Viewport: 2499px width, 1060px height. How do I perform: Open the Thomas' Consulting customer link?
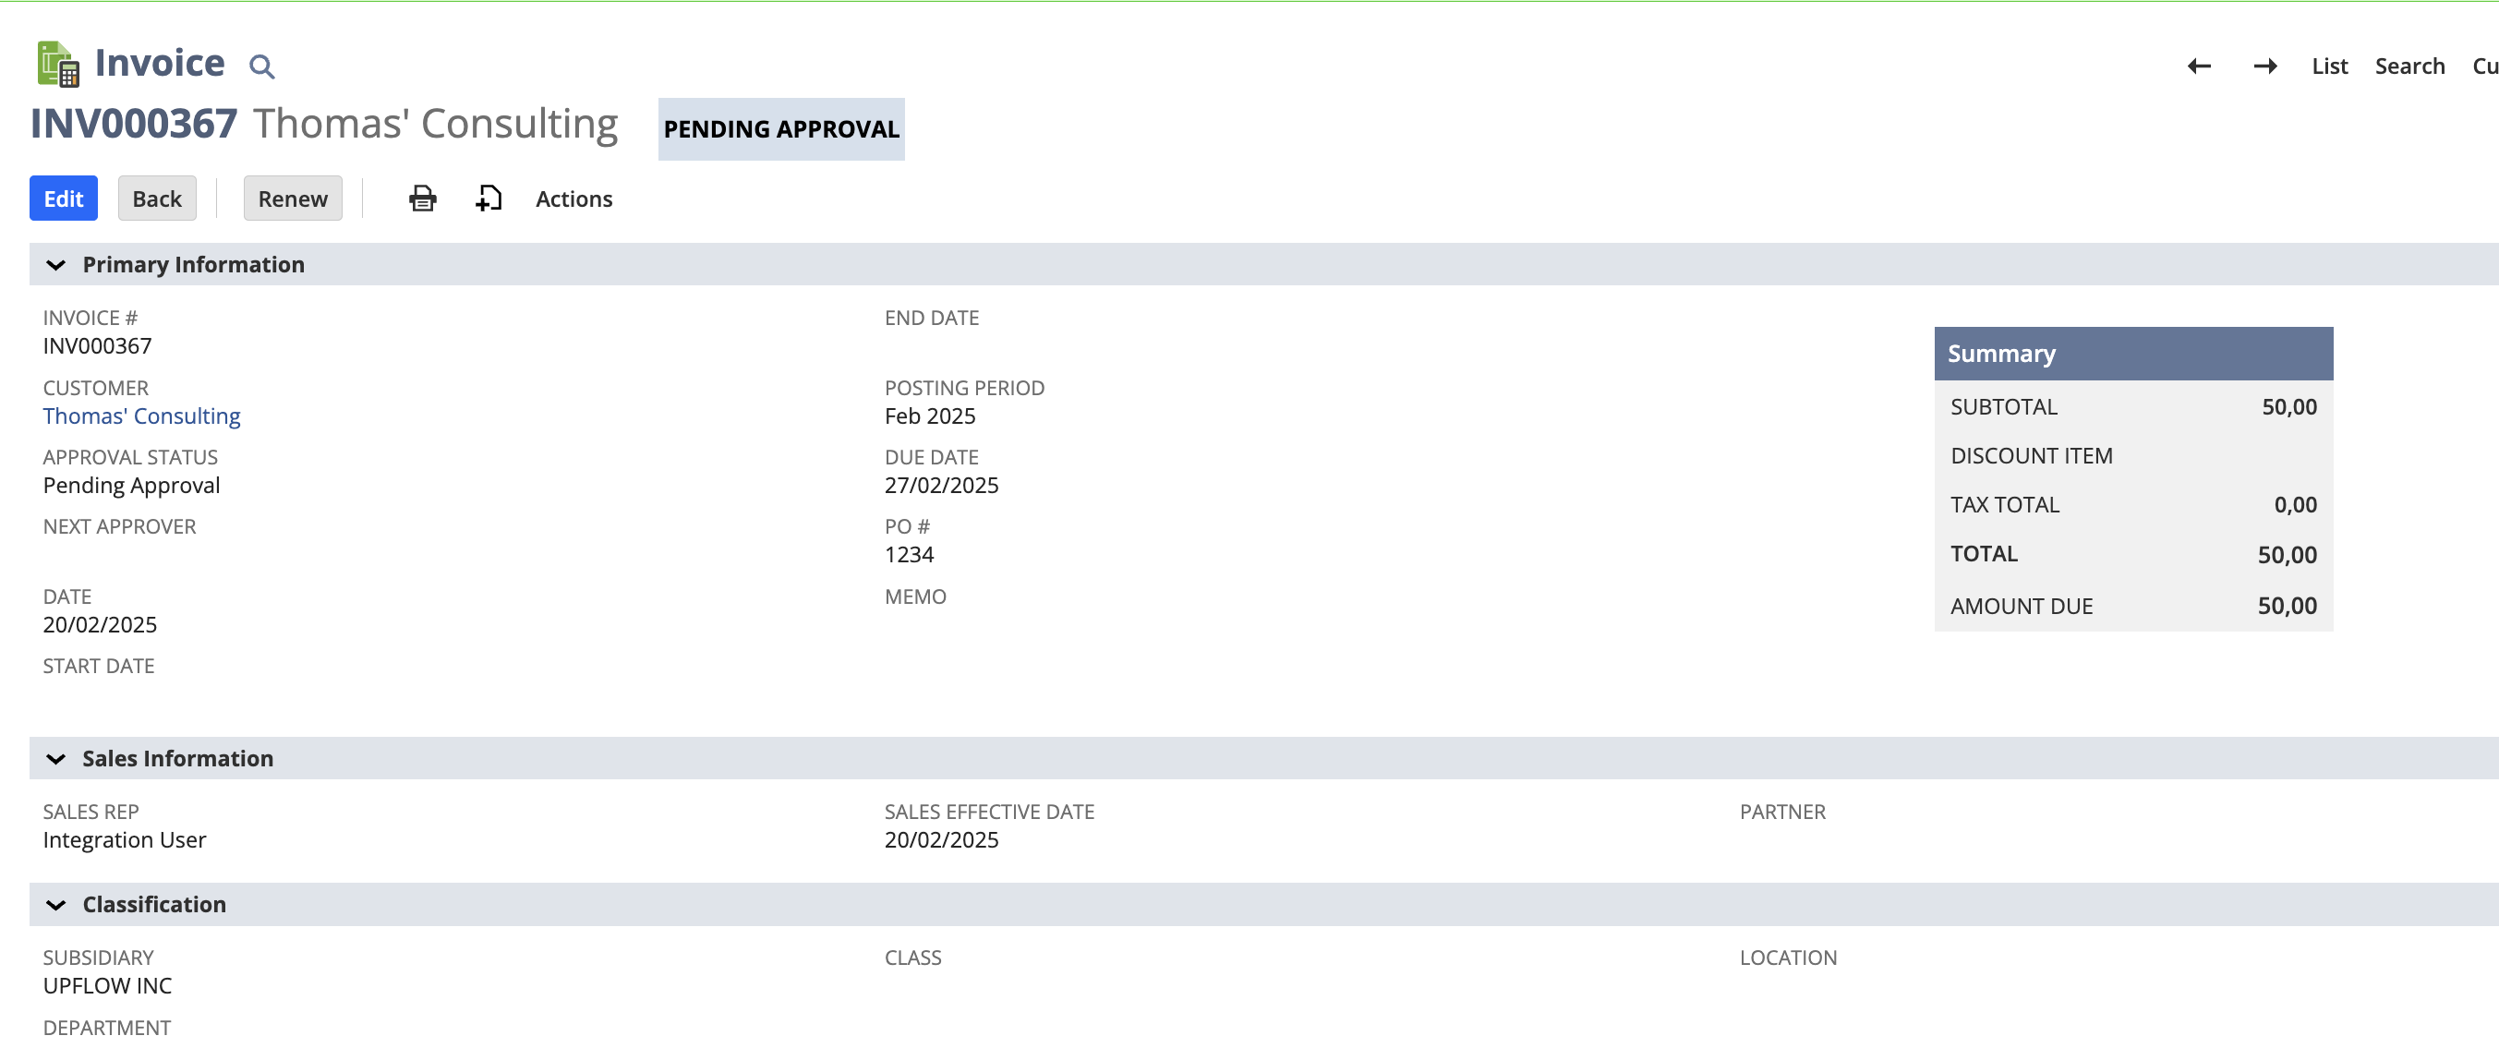[x=141, y=416]
